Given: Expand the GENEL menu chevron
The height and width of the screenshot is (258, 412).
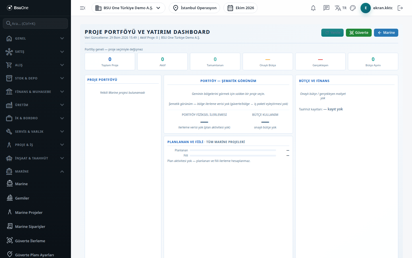Looking at the screenshot, I should click(62, 38).
